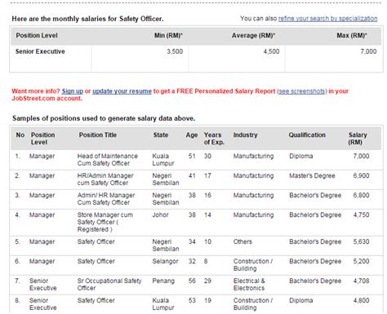The width and height of the screenshot is (387, 314).
Task: Open the update your resume link
Action: pyautogui.click(x=122, y=91)
